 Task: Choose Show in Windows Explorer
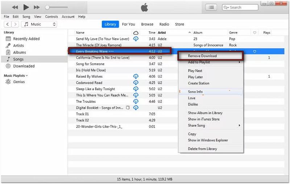coord(211,140)
